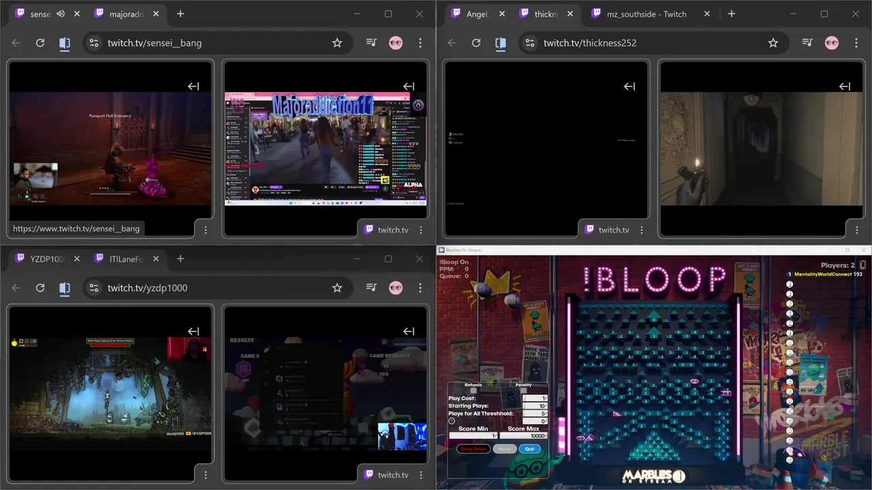The width and height of the screenshot is (872, 490).
Task: Close the mz_southside - Twitch tab
Action: click(706, 14)
